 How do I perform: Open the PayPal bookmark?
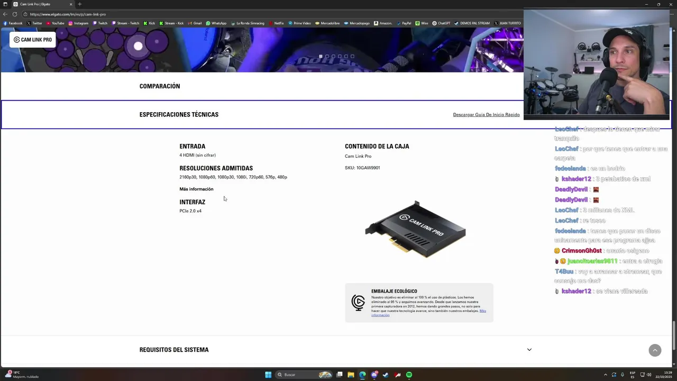404,23
